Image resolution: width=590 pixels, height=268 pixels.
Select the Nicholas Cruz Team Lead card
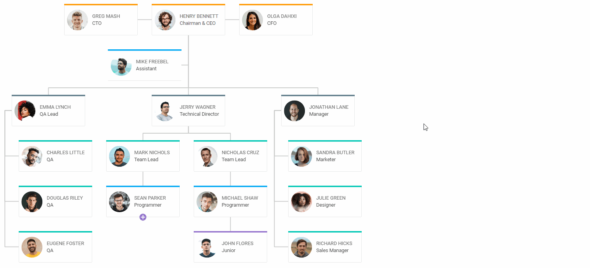coord(230,156)
